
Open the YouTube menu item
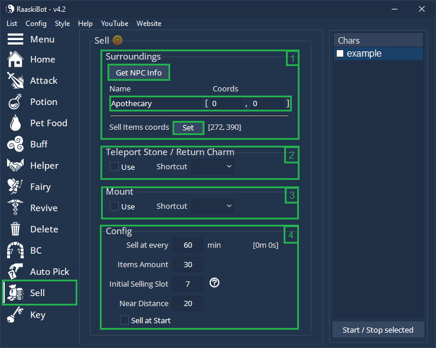115,24
